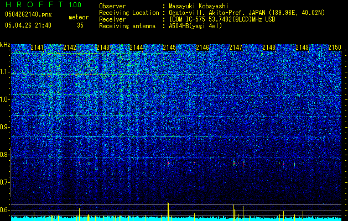This screenshot has width=348, height=221.
Task: Click the 1.1 frequency axis label
Action: pos(4,72)
